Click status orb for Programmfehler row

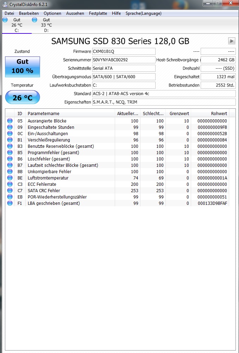(10, 152)
